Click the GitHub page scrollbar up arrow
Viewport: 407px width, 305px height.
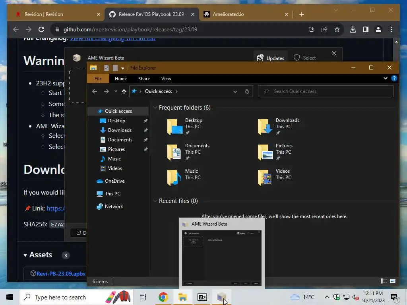click(396, 41)
